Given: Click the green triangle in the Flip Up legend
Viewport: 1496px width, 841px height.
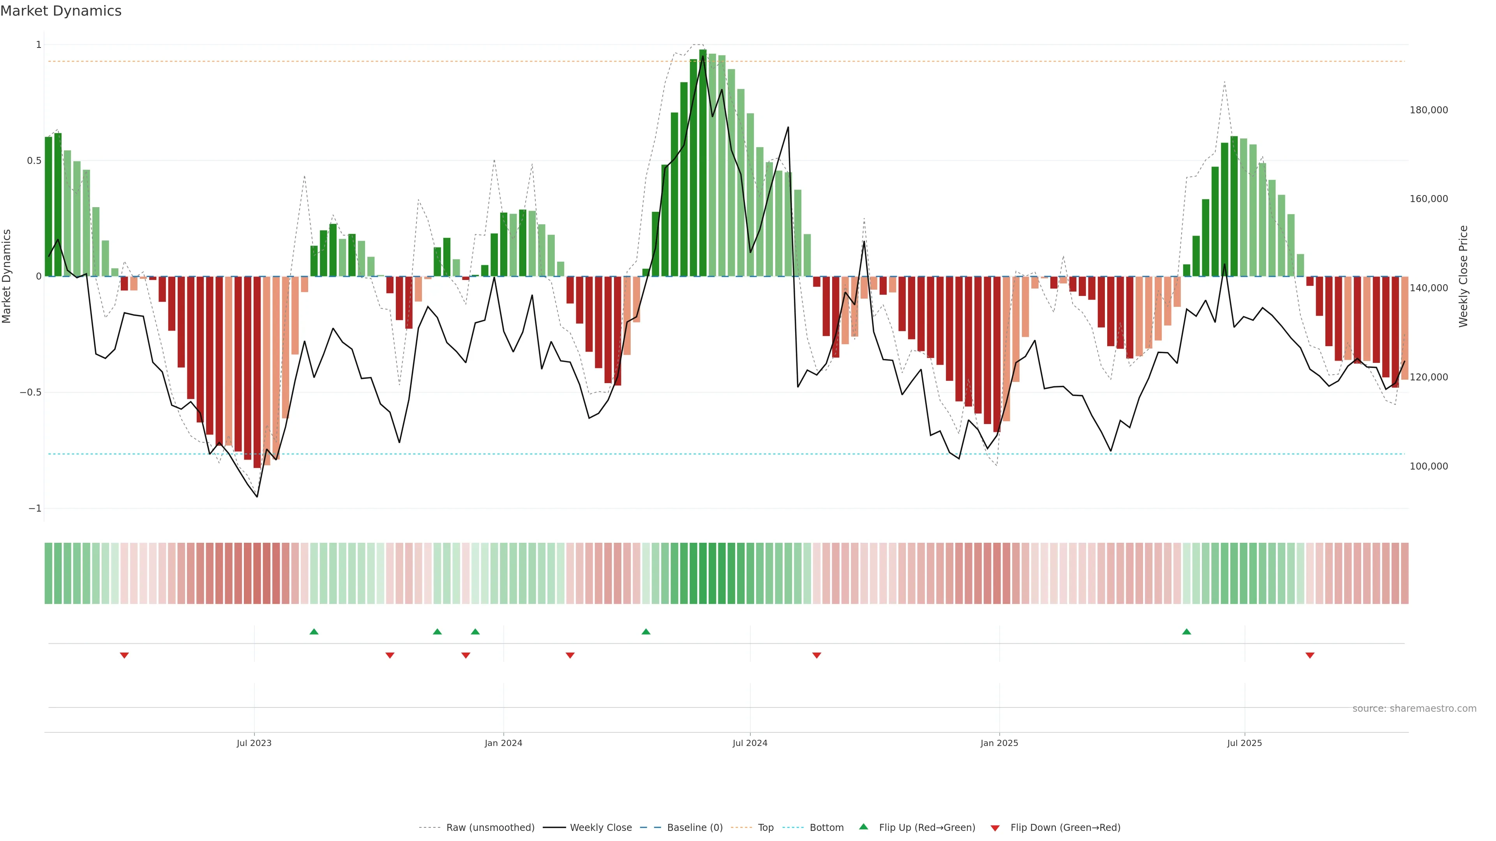Looking at the screenshot, I should (864, 827).
